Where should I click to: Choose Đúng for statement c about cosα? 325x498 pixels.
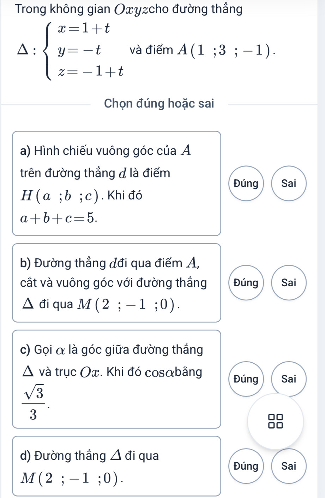246,379
